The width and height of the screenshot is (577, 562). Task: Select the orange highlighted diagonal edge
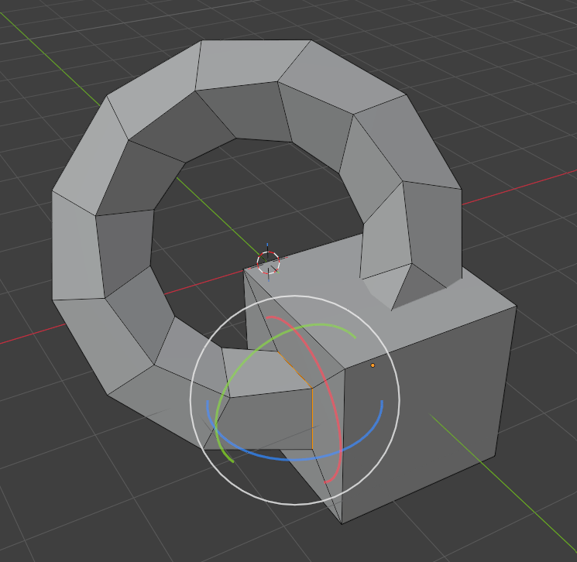[x=295, y=370]
